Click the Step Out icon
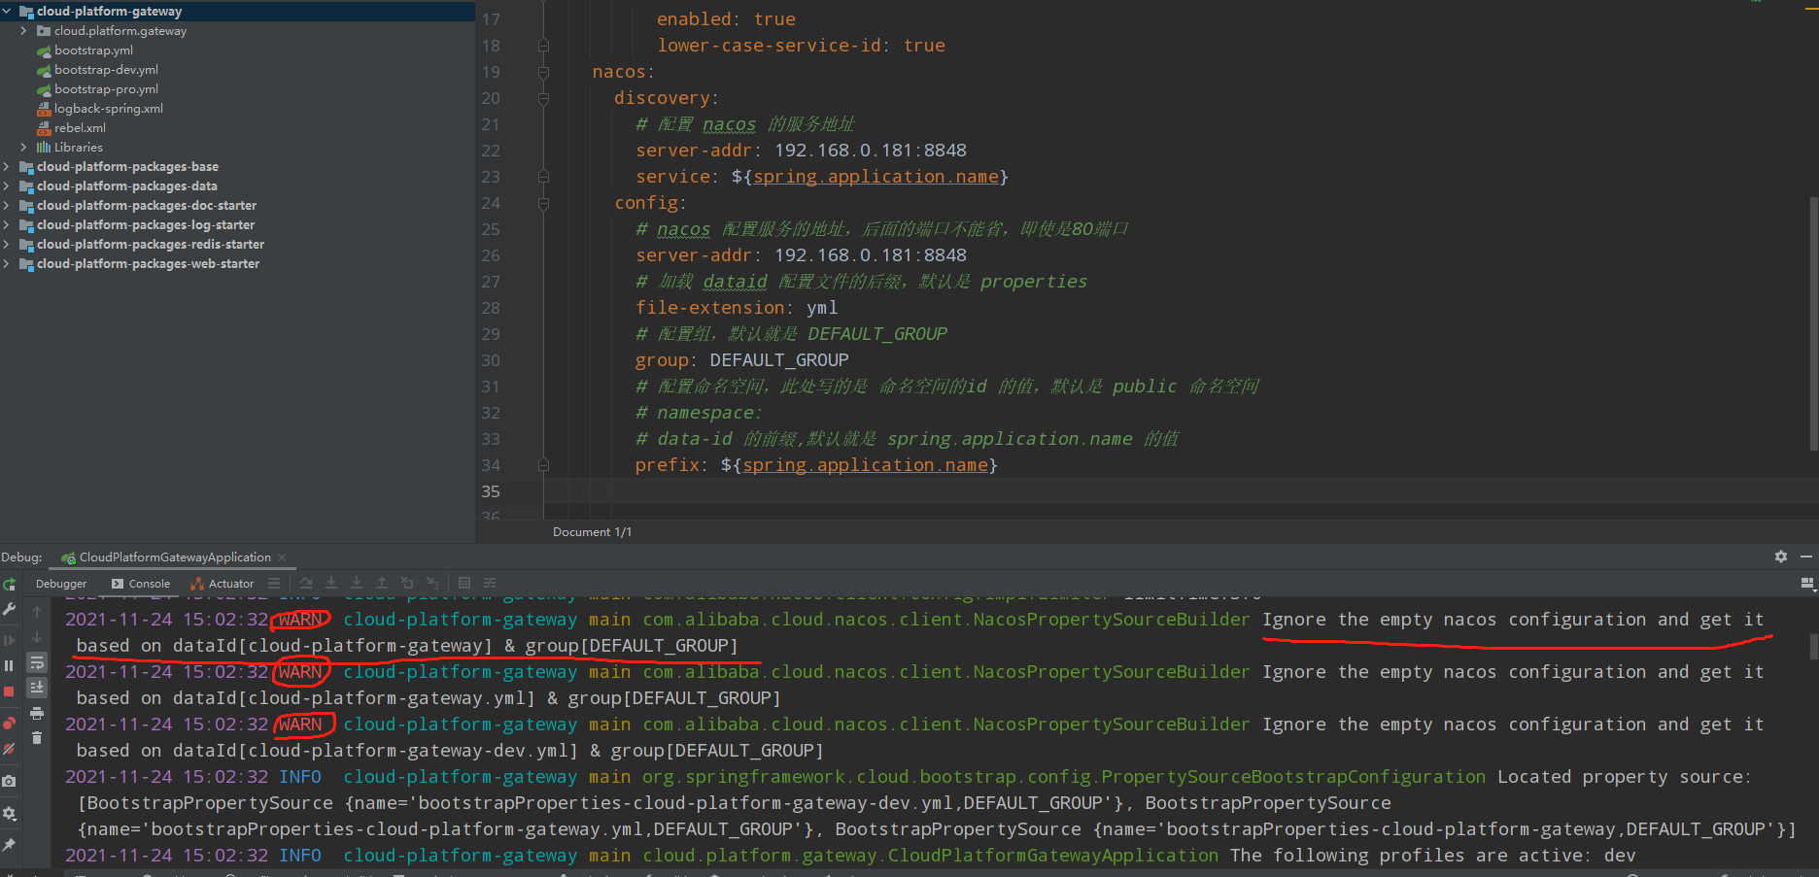The width and height of the screenshot is (1819, 877). tap(382, 584)
